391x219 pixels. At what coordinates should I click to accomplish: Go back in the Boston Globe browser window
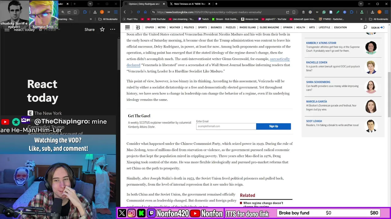click(125, 12)
